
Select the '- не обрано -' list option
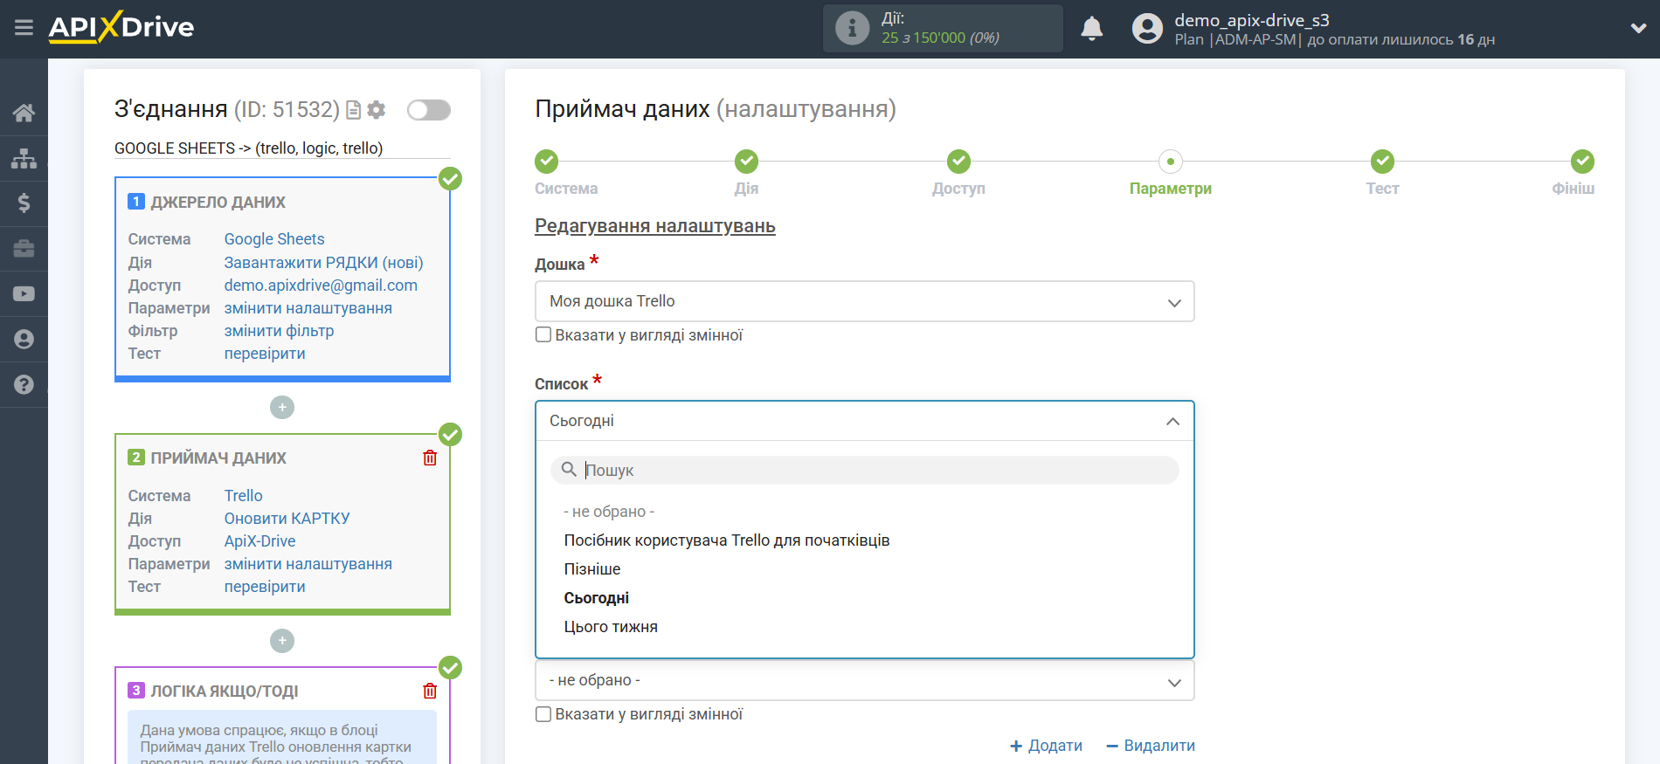[609, 512]
